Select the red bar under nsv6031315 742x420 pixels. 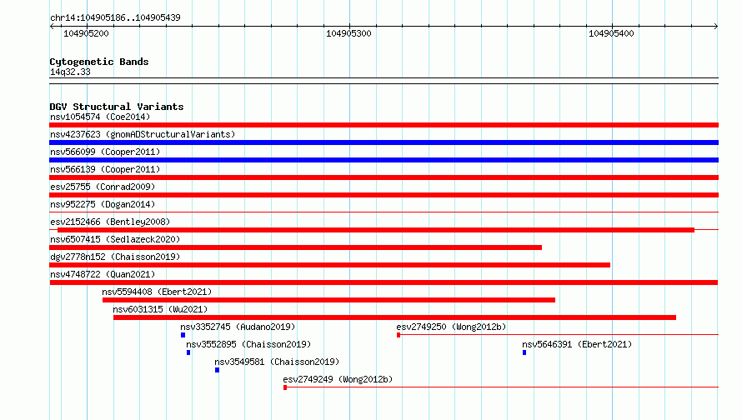pyautogui.click(x=394, y=317)
